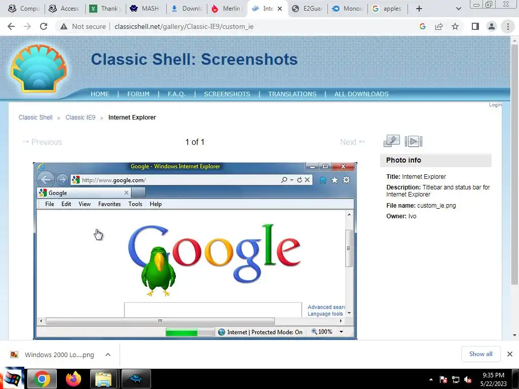Open Chrome's three-dot menu
Screen dimensions: 519x389
tap(508, 26)
